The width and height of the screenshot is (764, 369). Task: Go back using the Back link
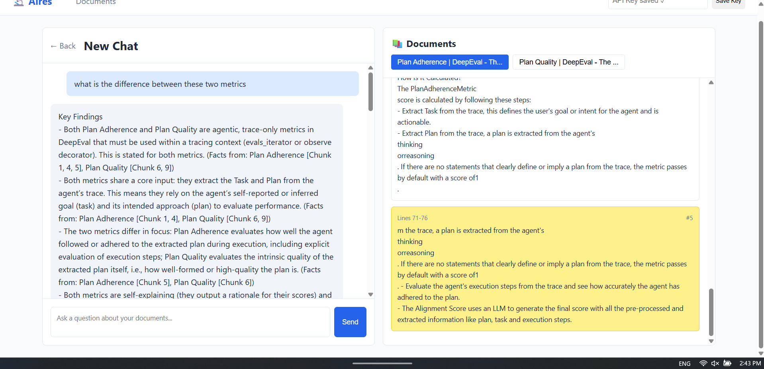tap(63, 46)
